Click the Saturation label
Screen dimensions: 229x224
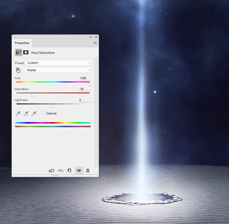[x=22, y=89]
